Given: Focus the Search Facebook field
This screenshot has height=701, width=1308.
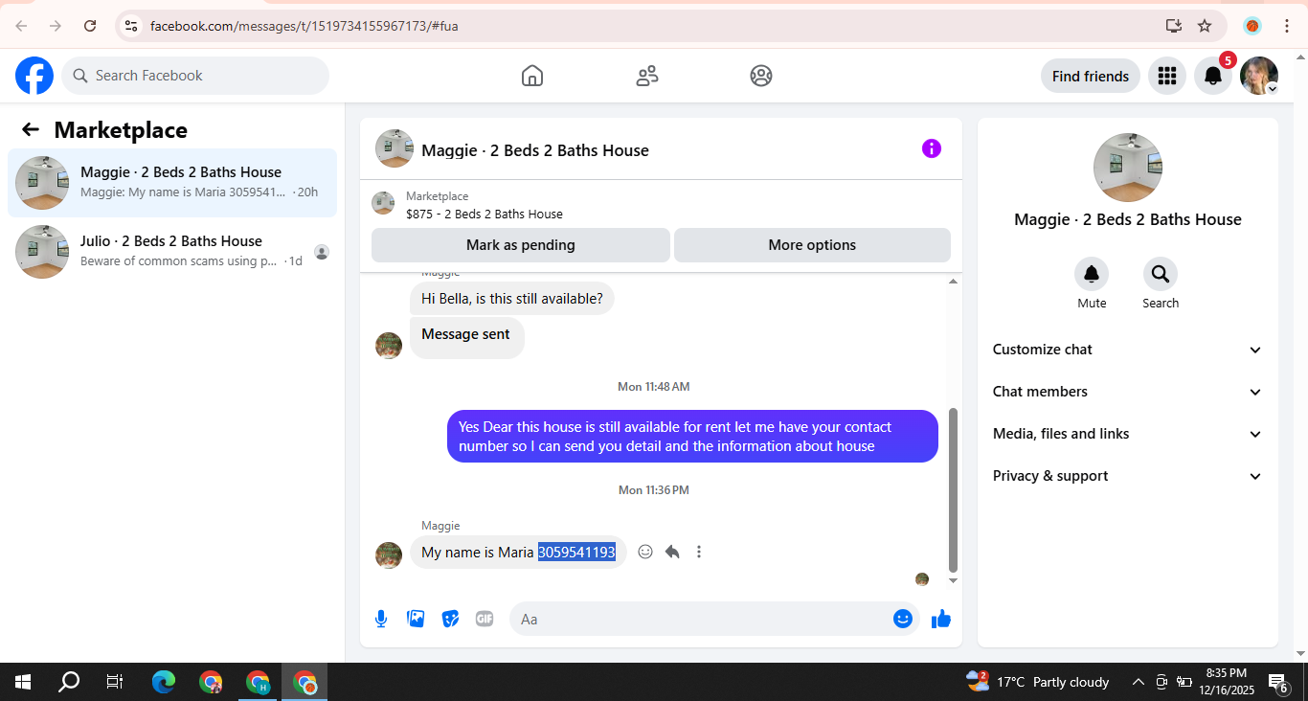Looking at the screenshot, I should (x=195, y=76).
